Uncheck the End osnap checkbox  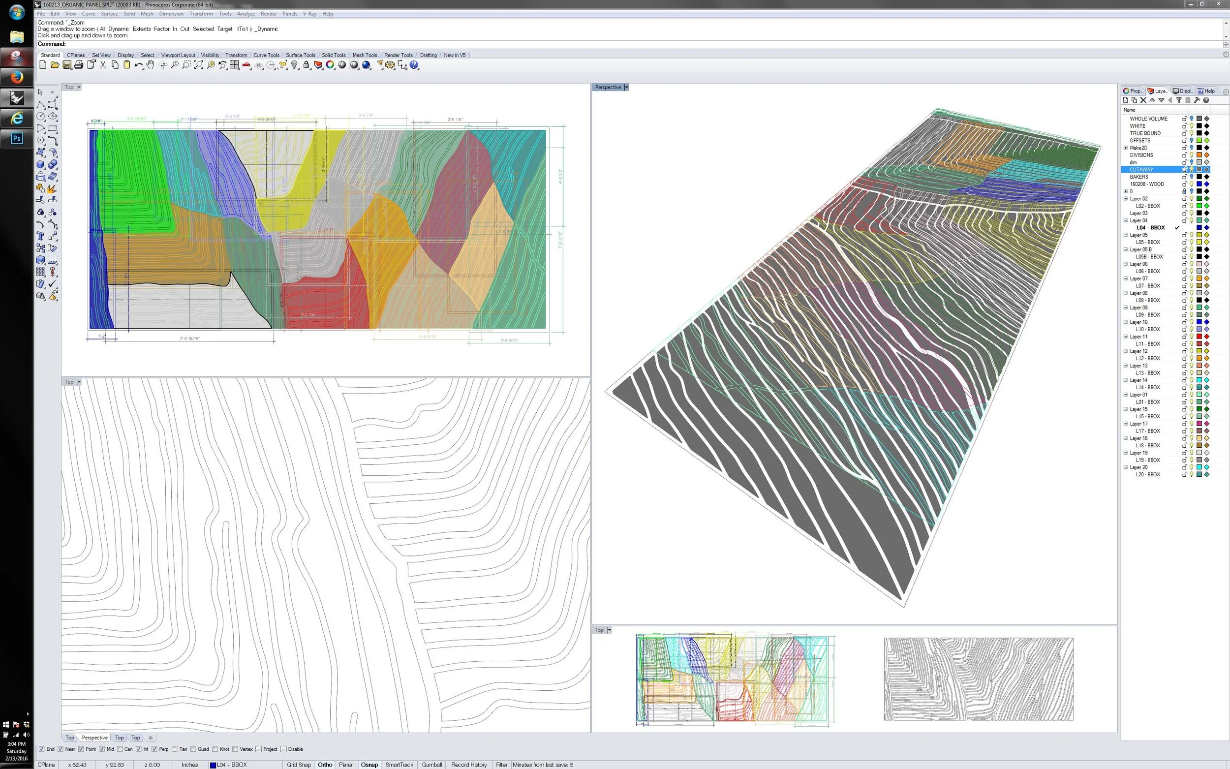click(42, 749)
